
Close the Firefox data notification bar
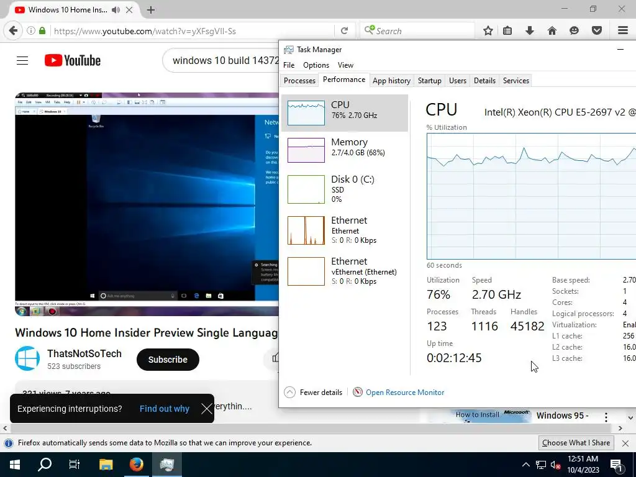pos(625,443)
